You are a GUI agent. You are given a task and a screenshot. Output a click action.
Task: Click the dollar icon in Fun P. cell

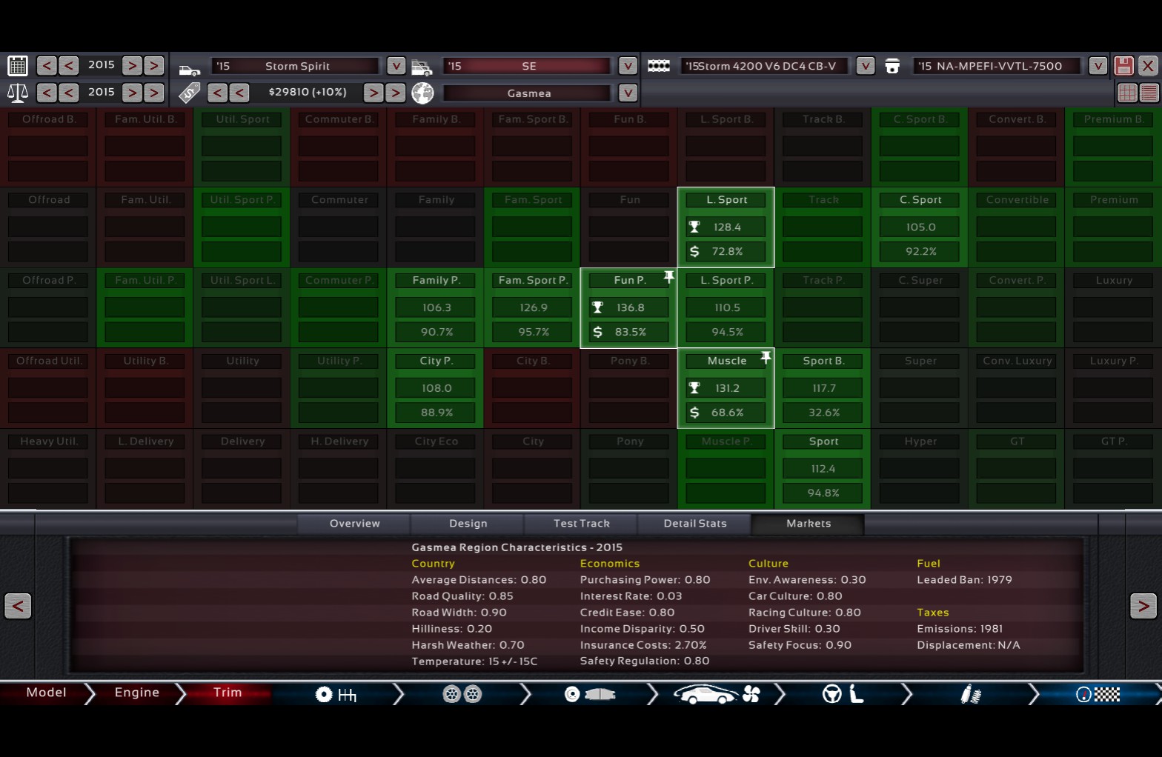pos(597,332)
